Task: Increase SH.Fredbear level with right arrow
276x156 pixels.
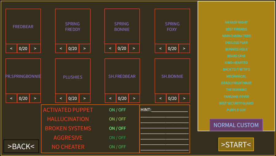Action: pos(134,98)
